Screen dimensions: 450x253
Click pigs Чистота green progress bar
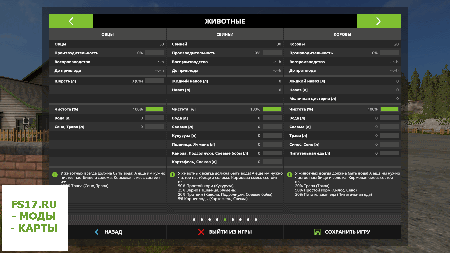point(272,109)
